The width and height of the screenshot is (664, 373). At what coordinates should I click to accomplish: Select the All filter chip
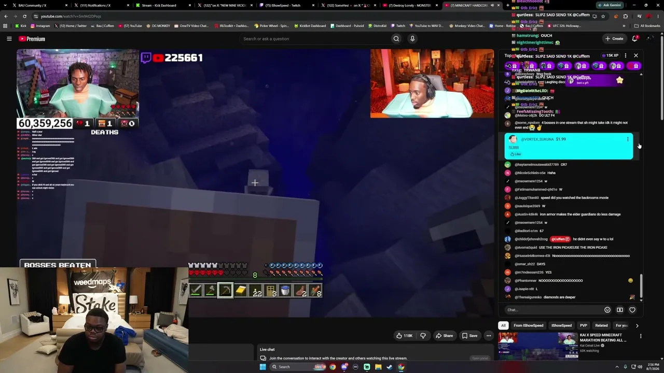coord(503,325)
